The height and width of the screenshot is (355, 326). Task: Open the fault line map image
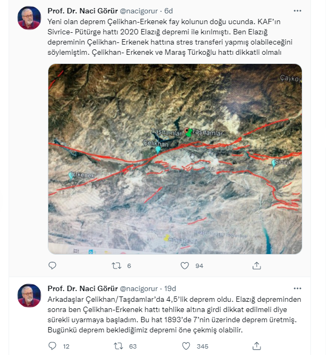(175, 159)
